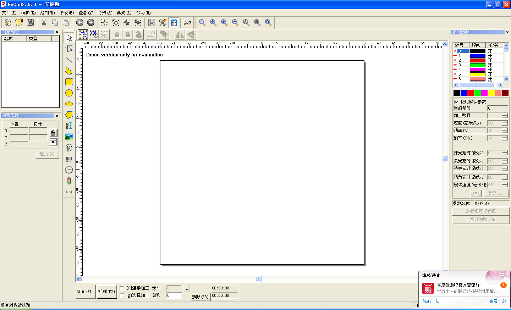Toggle the aspect ratio lock button

pos(53,133)
